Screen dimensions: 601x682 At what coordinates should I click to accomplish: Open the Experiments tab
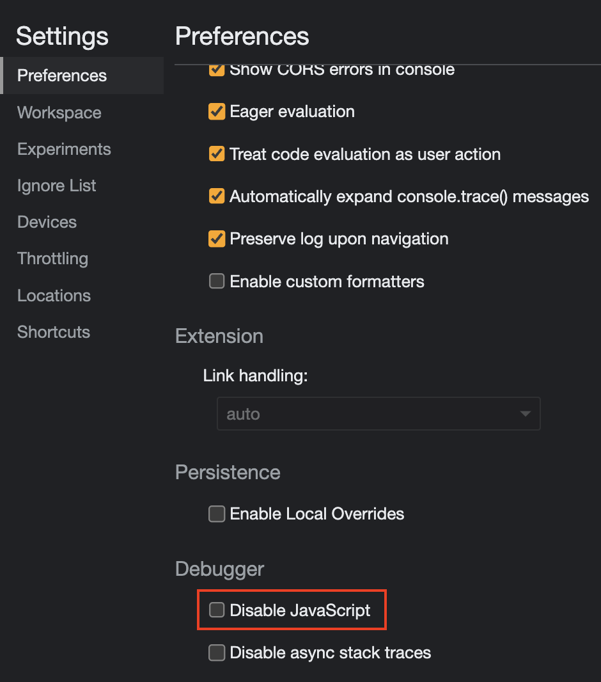pyautogui.click(x=64, y=149)
